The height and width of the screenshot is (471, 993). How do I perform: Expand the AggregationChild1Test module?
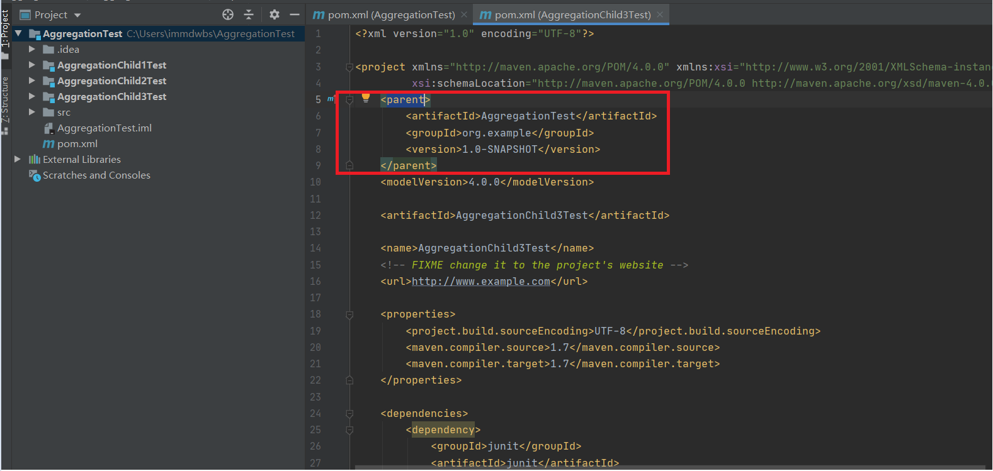[x=31, y=65]
